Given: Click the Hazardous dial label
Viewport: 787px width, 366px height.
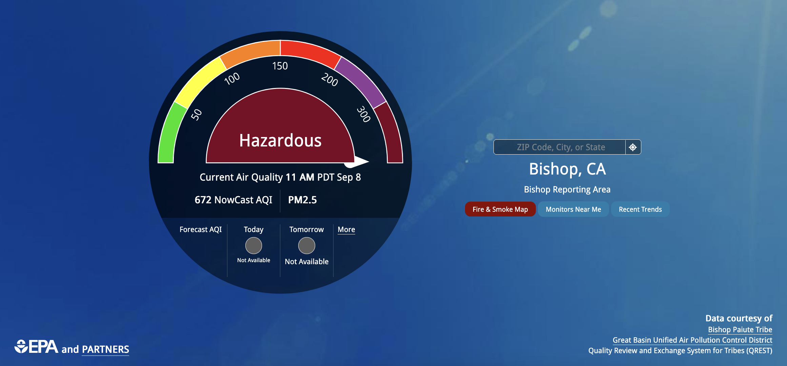Looking at the screenshot, I should [x=280, y=140].
